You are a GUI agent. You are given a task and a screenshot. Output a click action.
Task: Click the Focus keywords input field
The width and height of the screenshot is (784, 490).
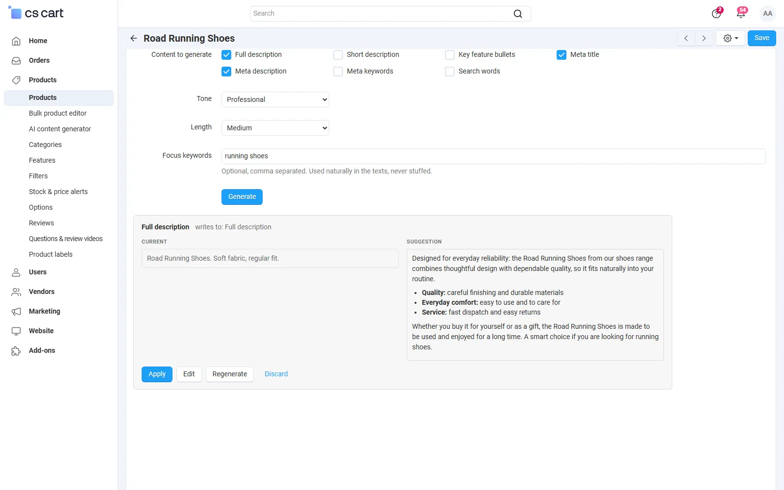click(x=493, y=156)
